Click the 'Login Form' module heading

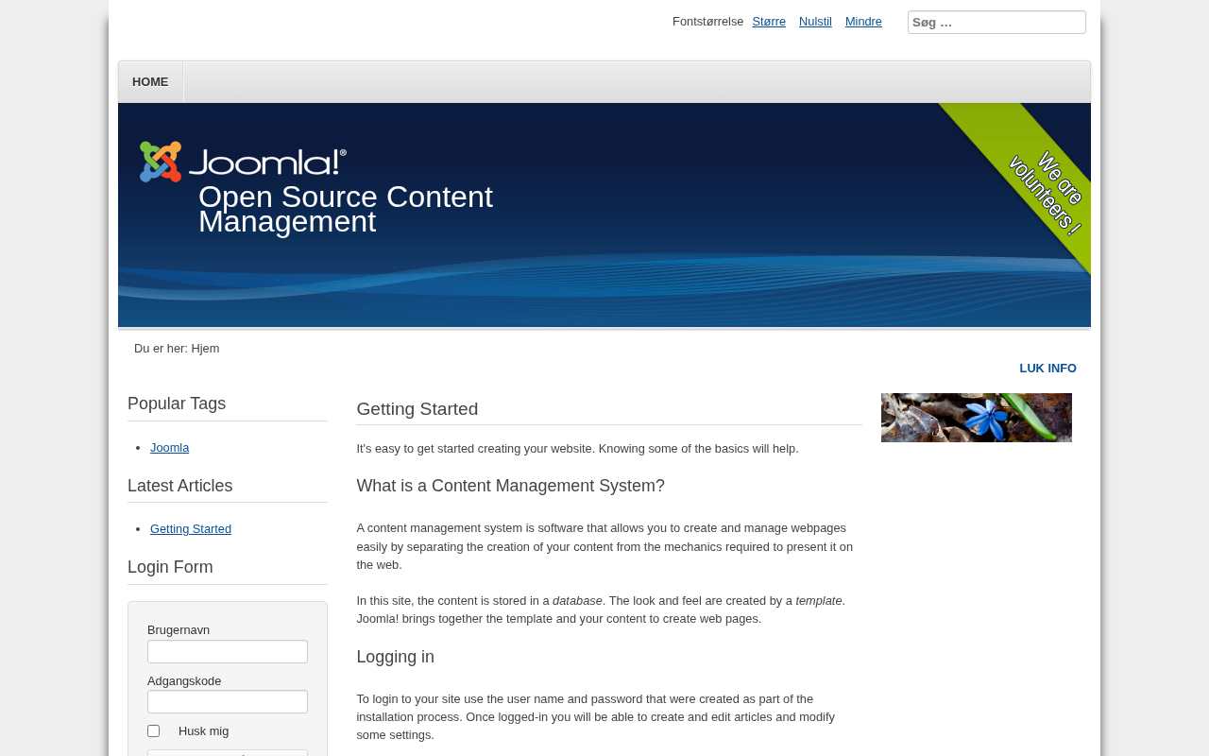pyautogui.click(x=170, y=567)
